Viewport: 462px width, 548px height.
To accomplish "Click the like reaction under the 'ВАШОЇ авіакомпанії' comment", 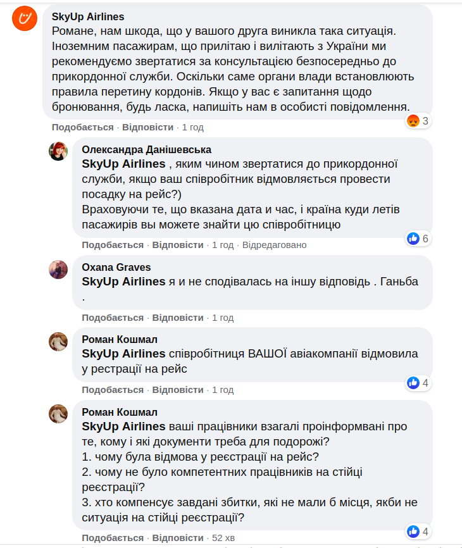I will [413, 383].
